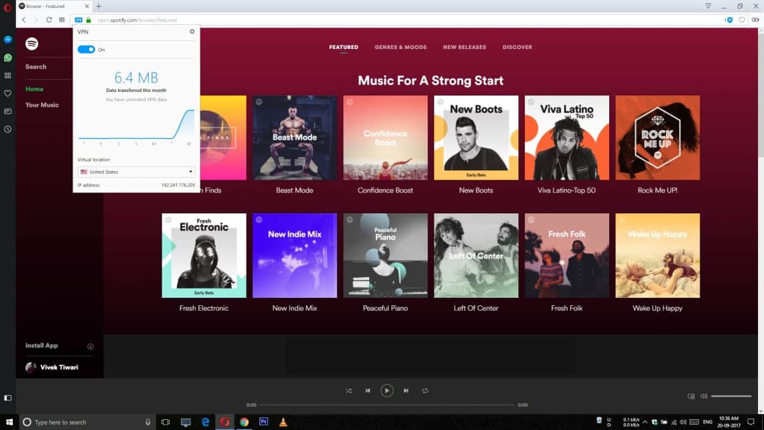The image size is (764, 430).
Task: Bookmark page with heart icon
Action: coord(742,20)
